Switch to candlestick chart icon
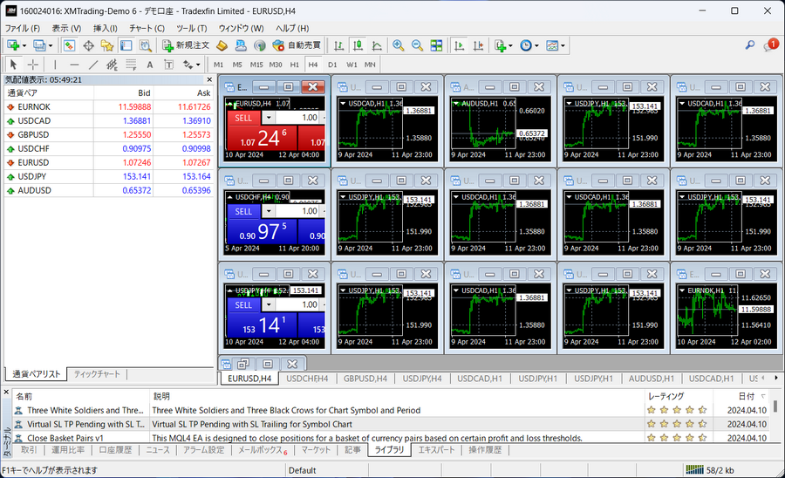The height and width of the screenshot is (478, 785). click(x=358, y=45)
